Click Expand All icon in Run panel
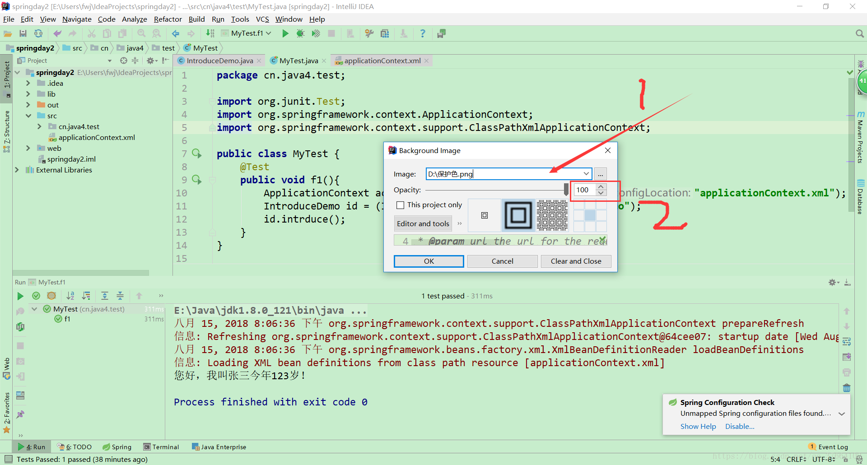 [x=105, y=296]
